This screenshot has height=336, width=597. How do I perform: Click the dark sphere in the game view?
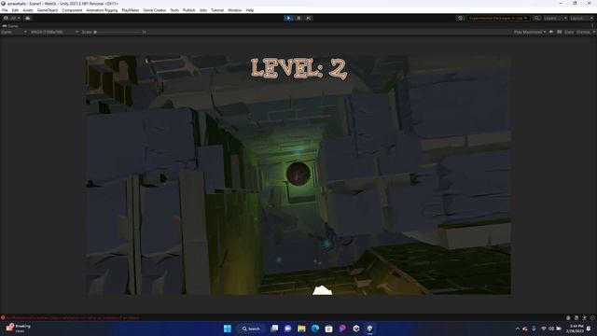(x=298, y=174)
